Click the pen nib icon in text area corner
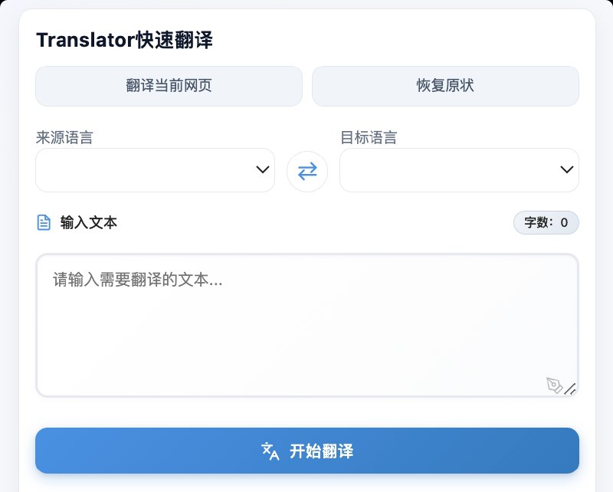The width and height of the screenshot is (613, 492). (555, 386)
